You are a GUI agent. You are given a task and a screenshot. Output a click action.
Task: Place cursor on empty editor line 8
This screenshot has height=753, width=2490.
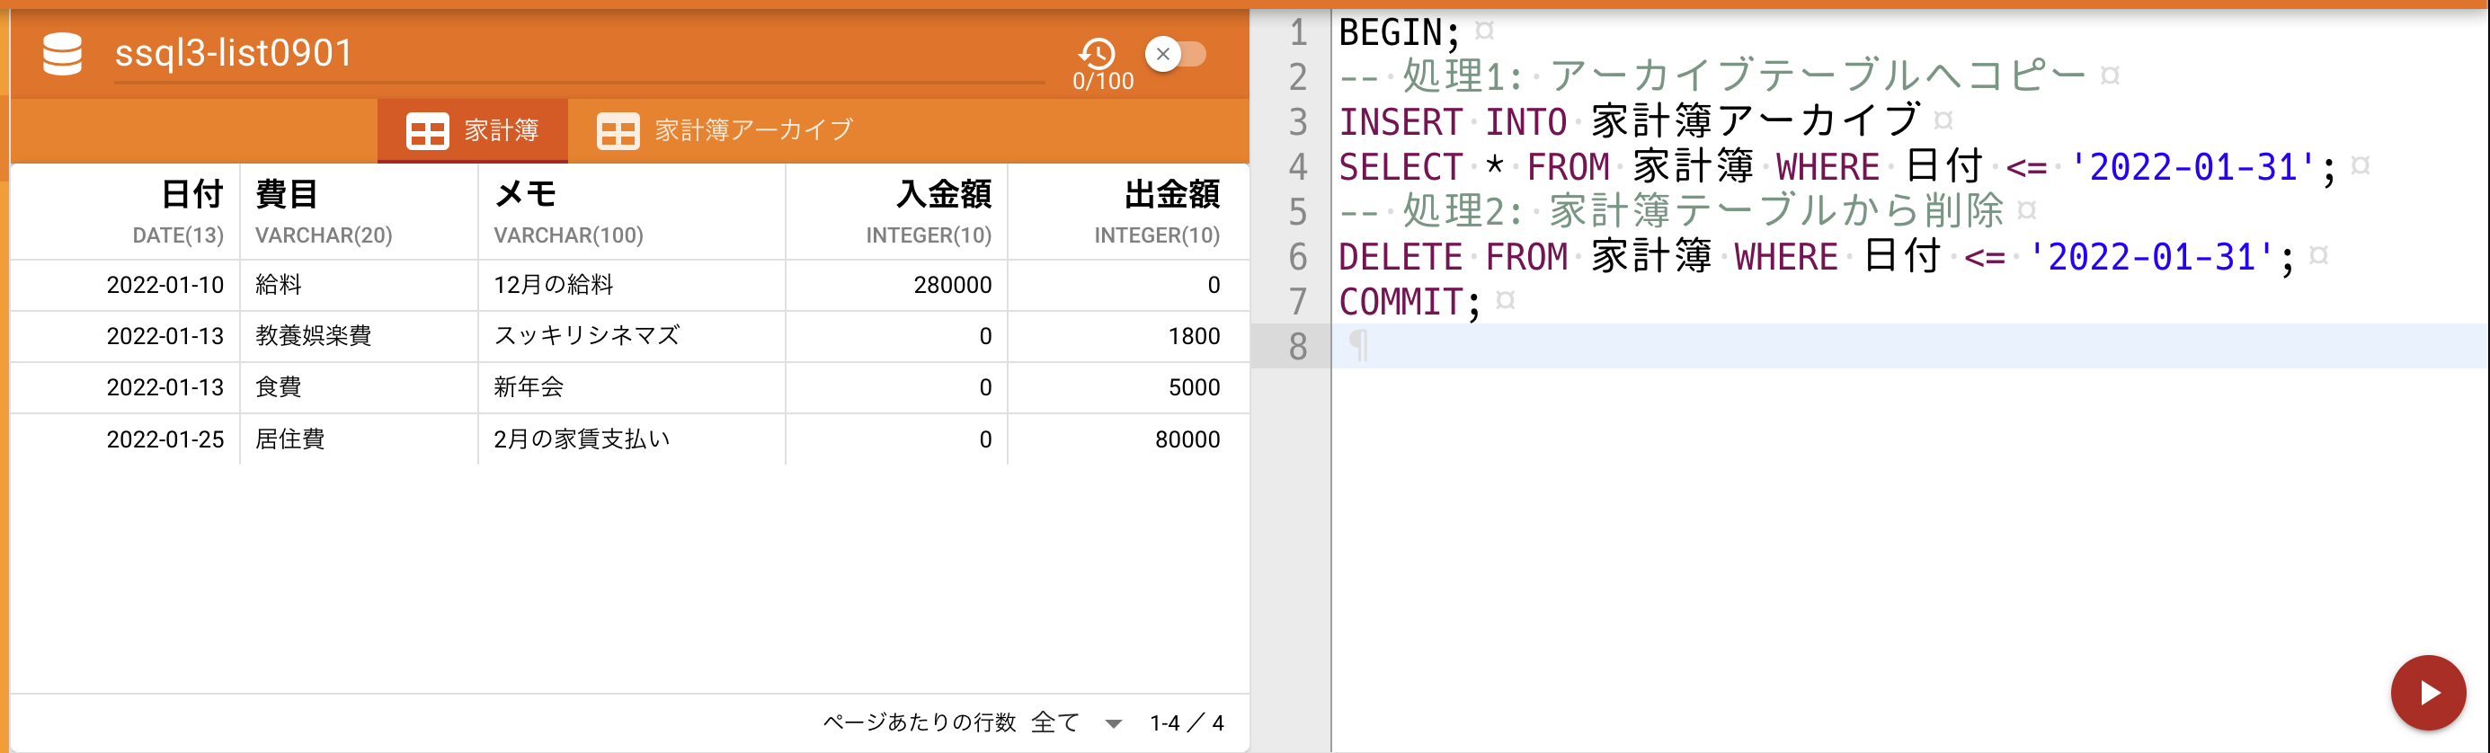[x=1909, y=346]
